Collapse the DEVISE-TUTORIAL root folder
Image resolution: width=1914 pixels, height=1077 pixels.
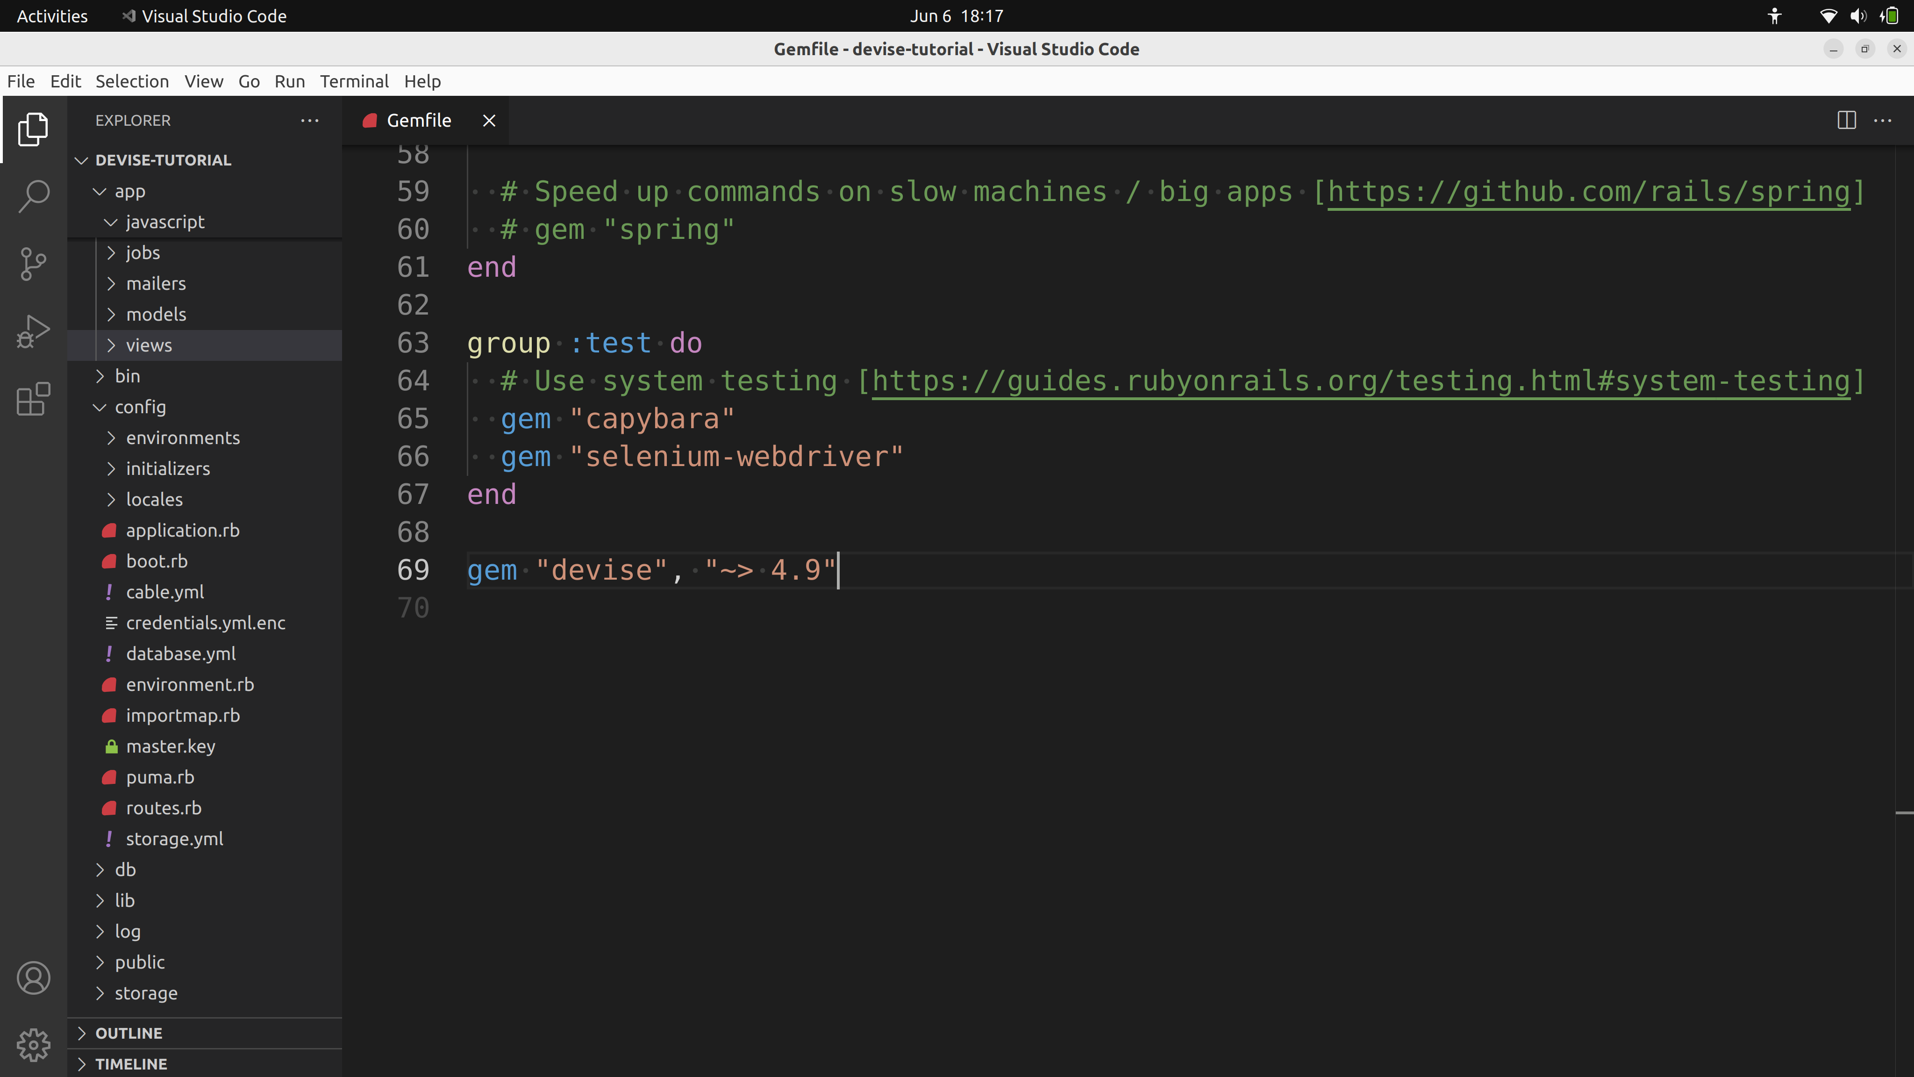pyautogui.click(x=82, y=160)
